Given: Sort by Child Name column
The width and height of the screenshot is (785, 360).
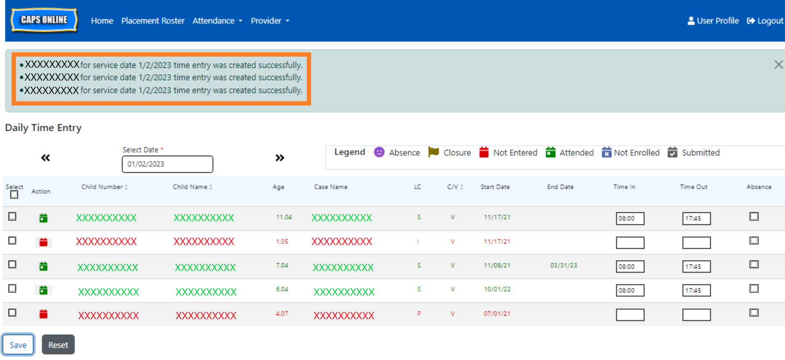Looking at the screenshot, I should pos(192,187).
